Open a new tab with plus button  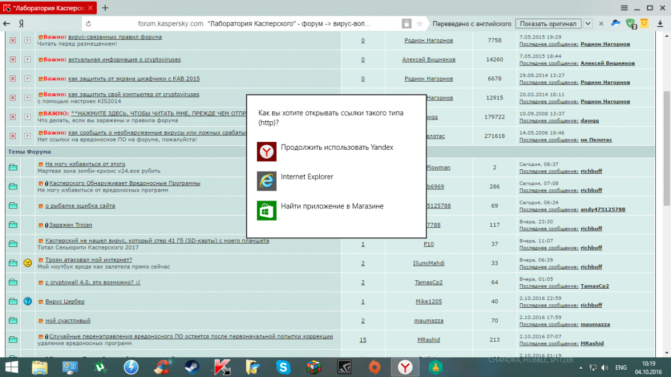click(x=105, y=8)
